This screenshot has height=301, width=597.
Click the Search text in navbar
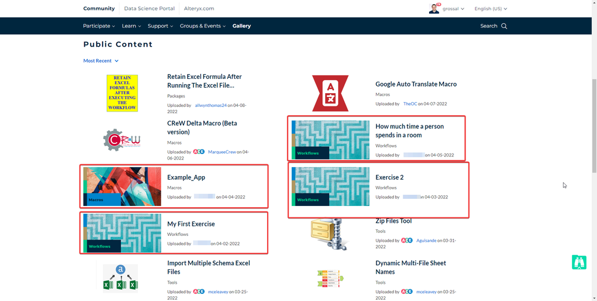(488, 26)
